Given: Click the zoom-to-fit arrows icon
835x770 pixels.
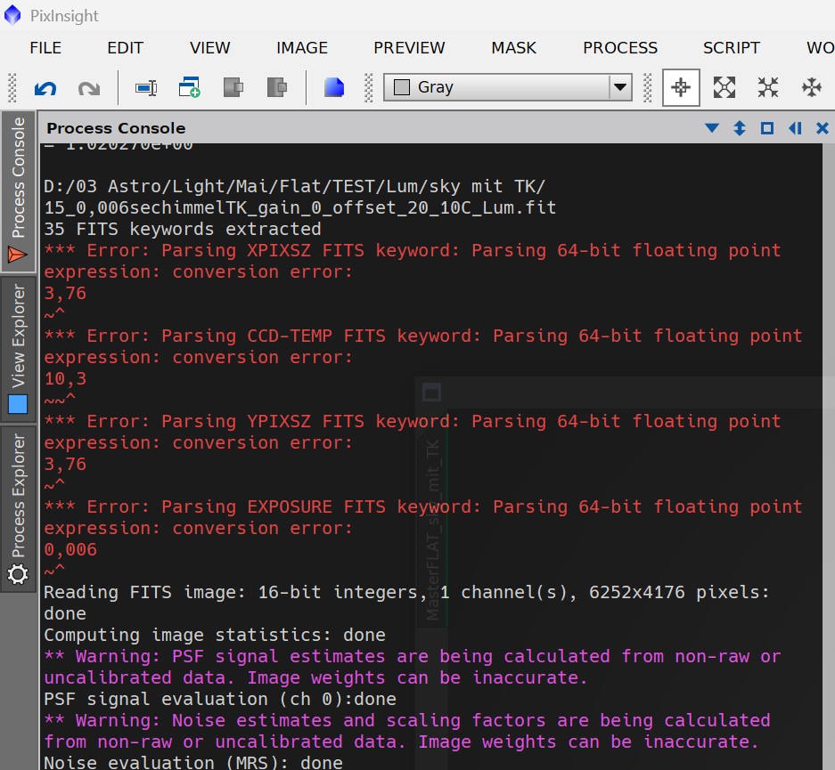Looking at the screenshot, I should [x=724, y=87].
